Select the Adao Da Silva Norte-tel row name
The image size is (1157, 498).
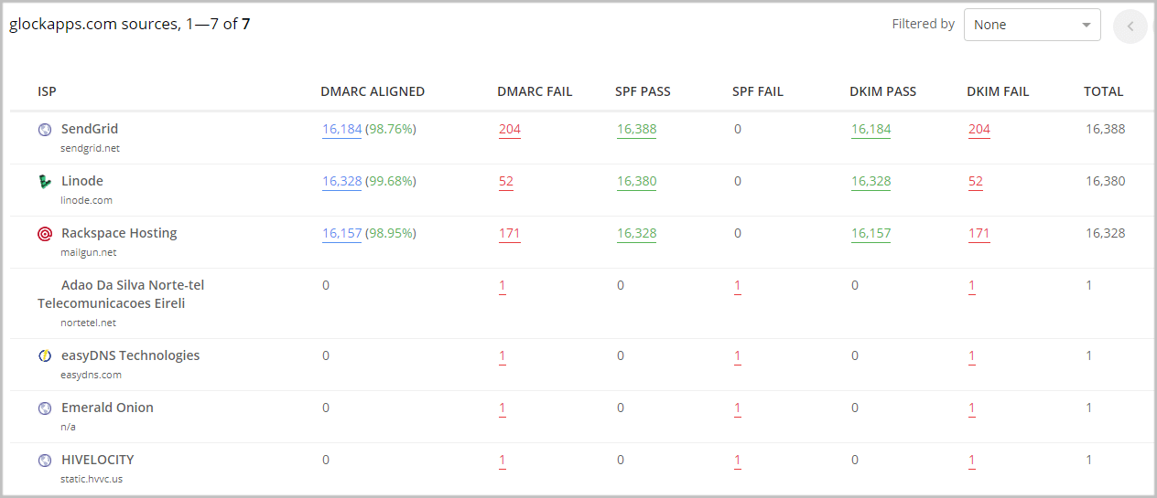pyautogui.click(x=133, y=285)
